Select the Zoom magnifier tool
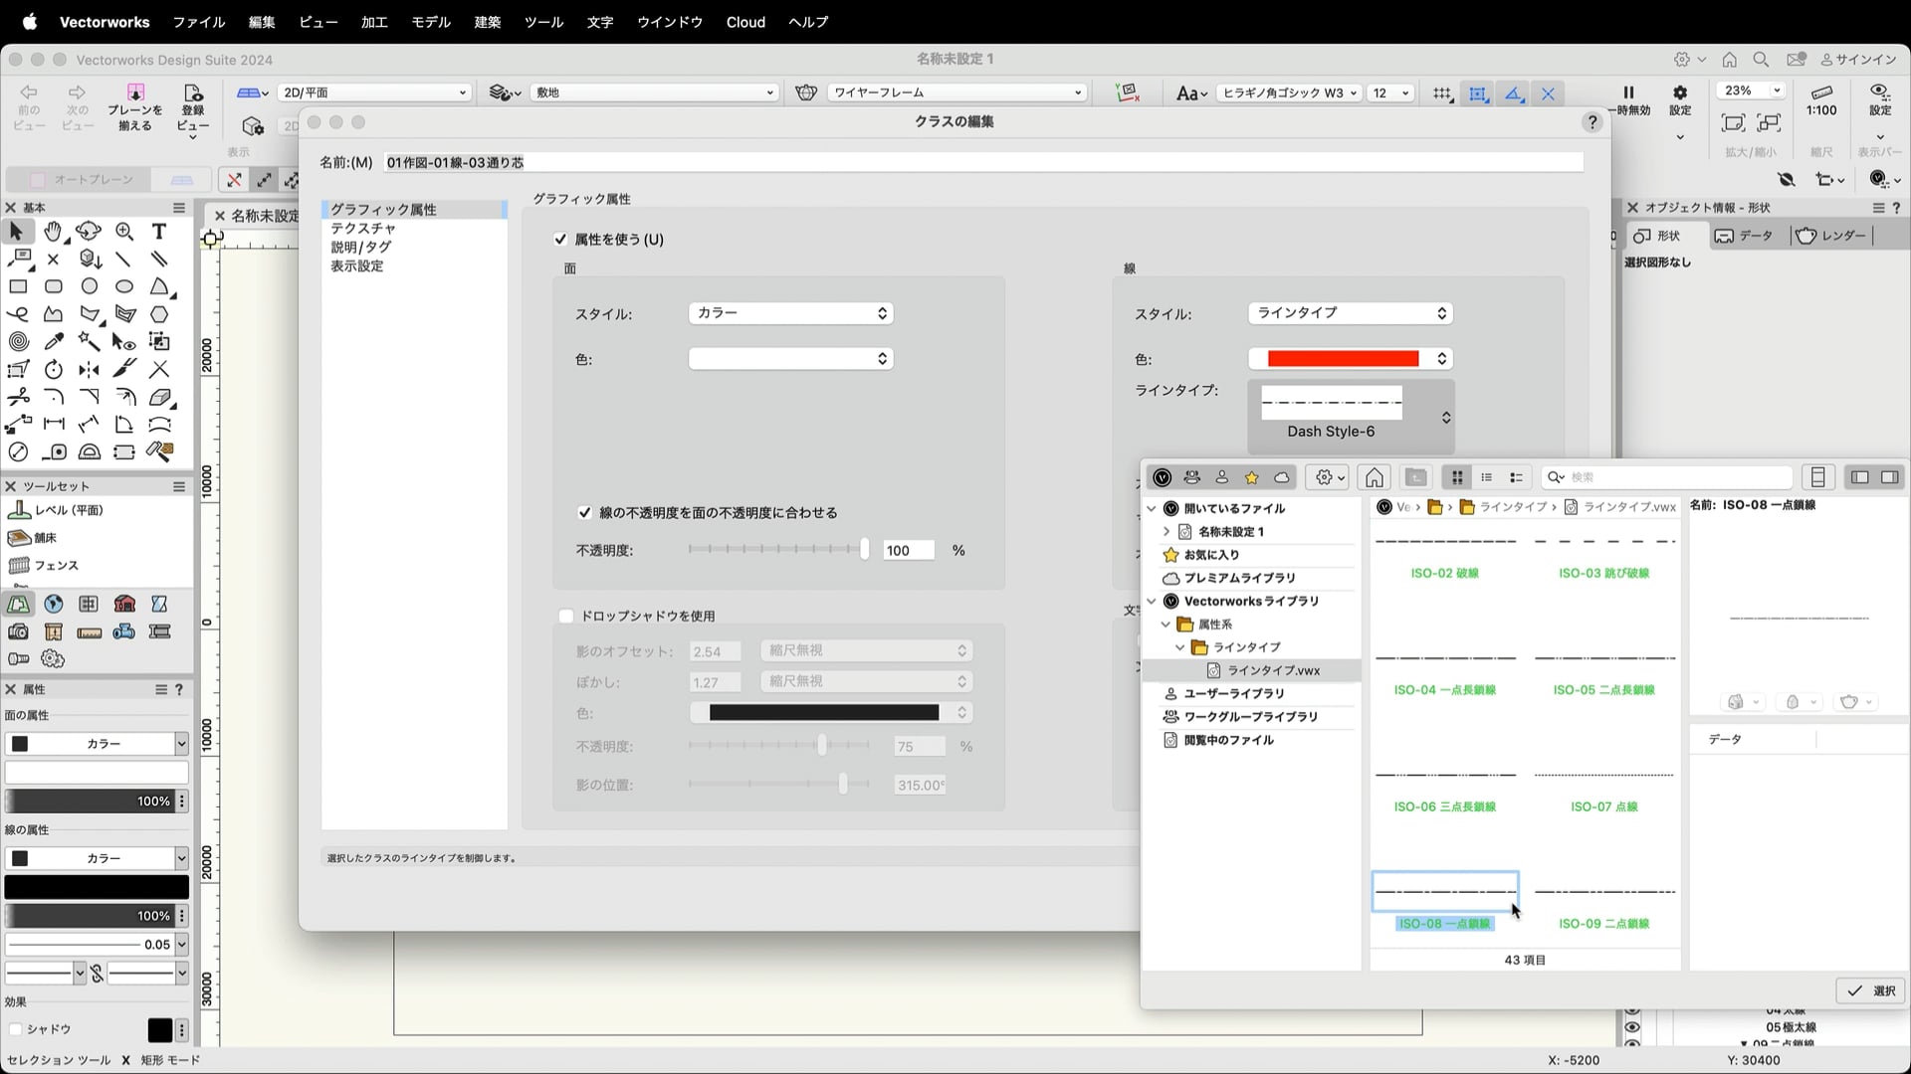 click(124, 232)
